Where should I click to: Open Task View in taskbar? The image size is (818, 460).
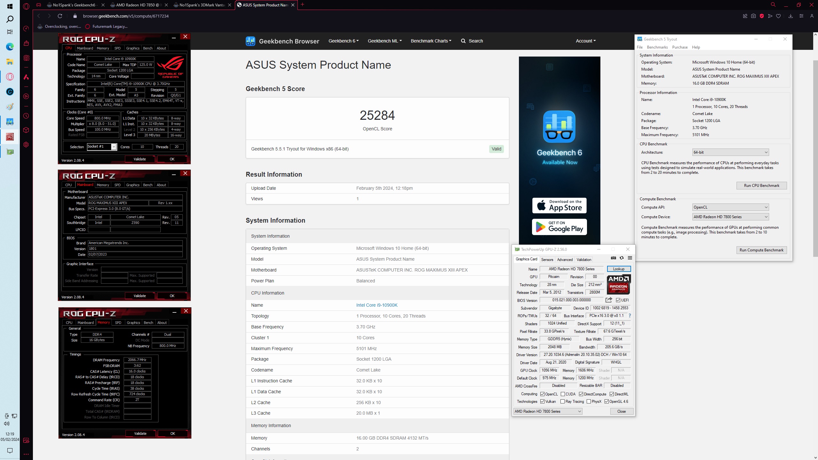[x=10, y=32]
